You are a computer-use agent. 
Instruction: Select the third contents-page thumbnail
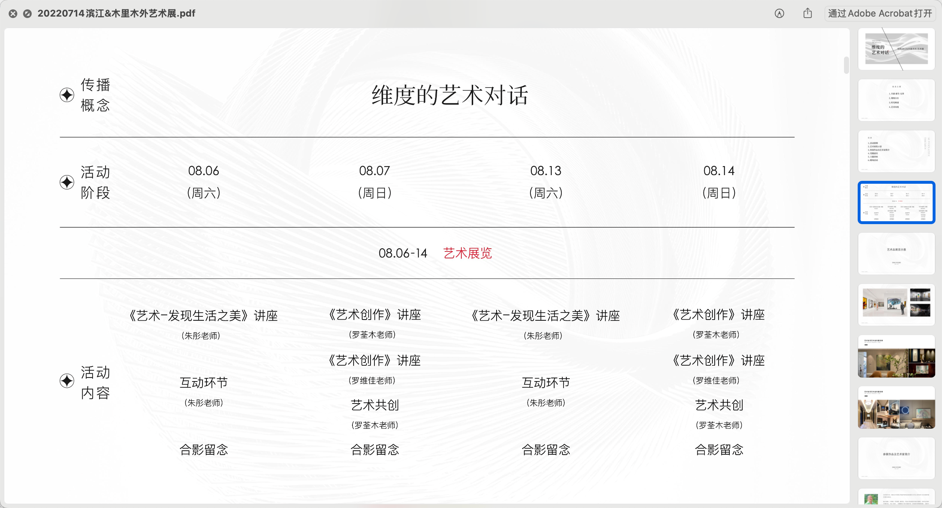click(x=896, y=151)
